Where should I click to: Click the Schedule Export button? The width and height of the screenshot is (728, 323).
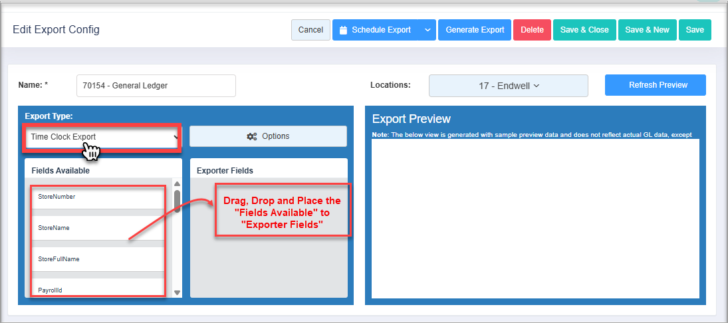coord(375,30)
